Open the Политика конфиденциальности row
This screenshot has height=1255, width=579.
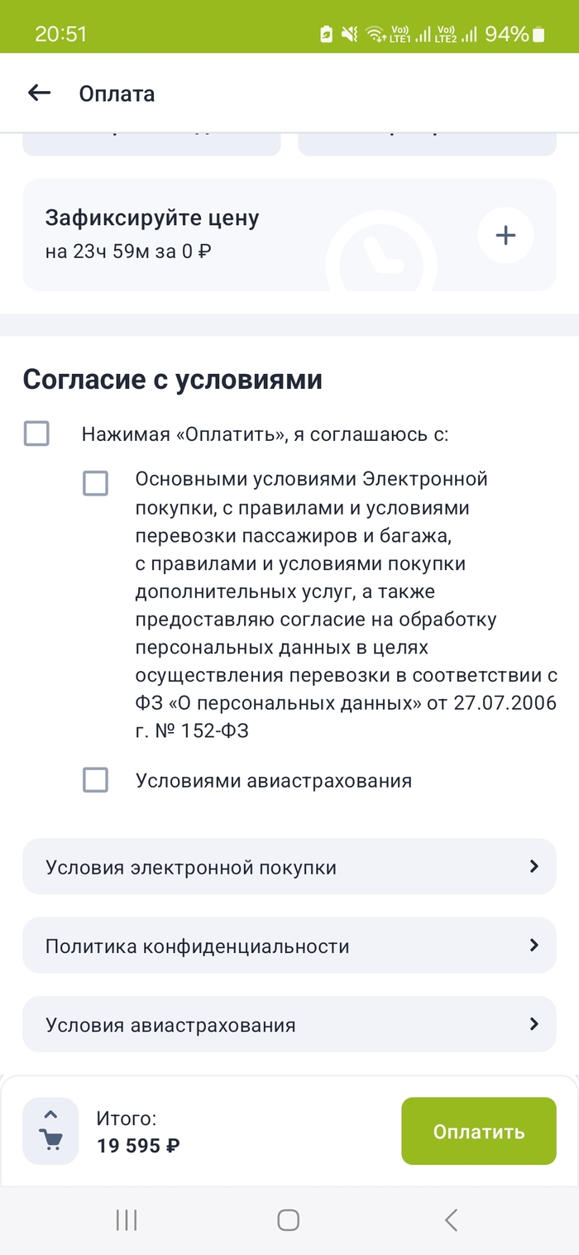click(248, 946)
